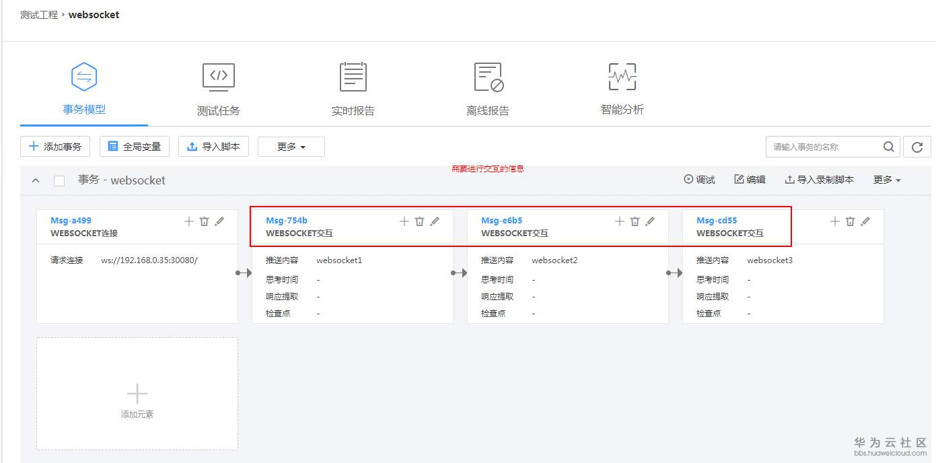Delete the Msg-a499 card
The height and width of the screenshot is (463, 936).
(x=205, y=221)
